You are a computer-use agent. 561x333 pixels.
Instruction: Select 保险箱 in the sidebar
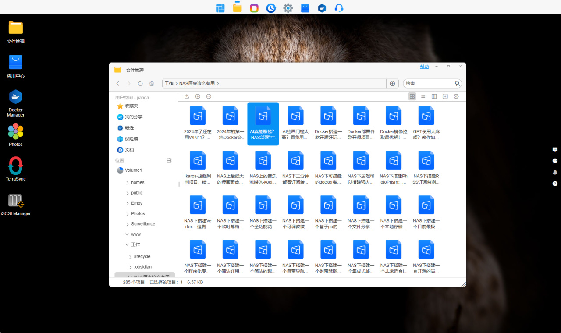pos(131,139)
